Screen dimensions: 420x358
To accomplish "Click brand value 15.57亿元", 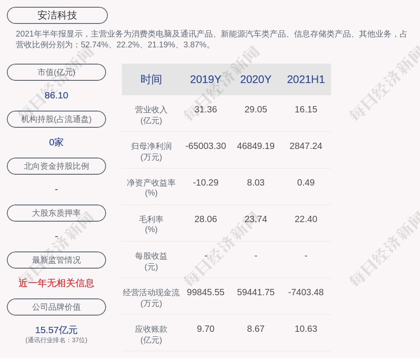I will coord(56,330).
